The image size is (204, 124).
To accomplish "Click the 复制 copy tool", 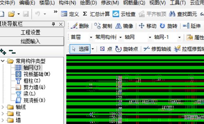I will (103, 26).
